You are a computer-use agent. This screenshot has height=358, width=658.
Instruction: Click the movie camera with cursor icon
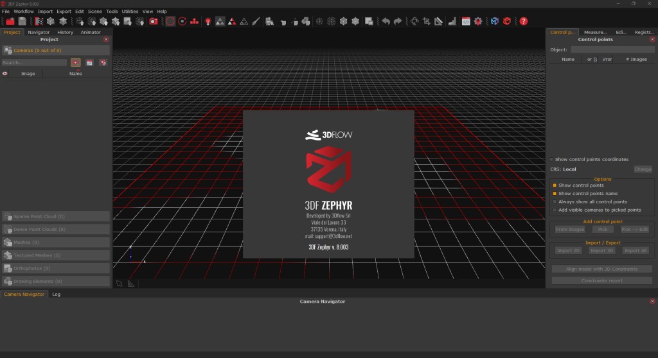269,21
